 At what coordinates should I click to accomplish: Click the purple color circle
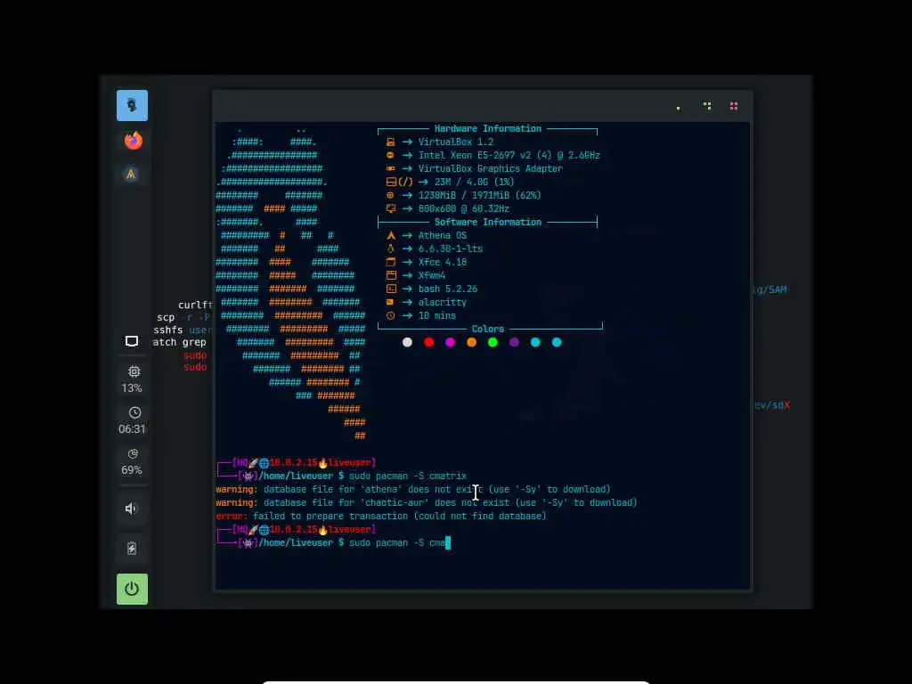[514, 342]
